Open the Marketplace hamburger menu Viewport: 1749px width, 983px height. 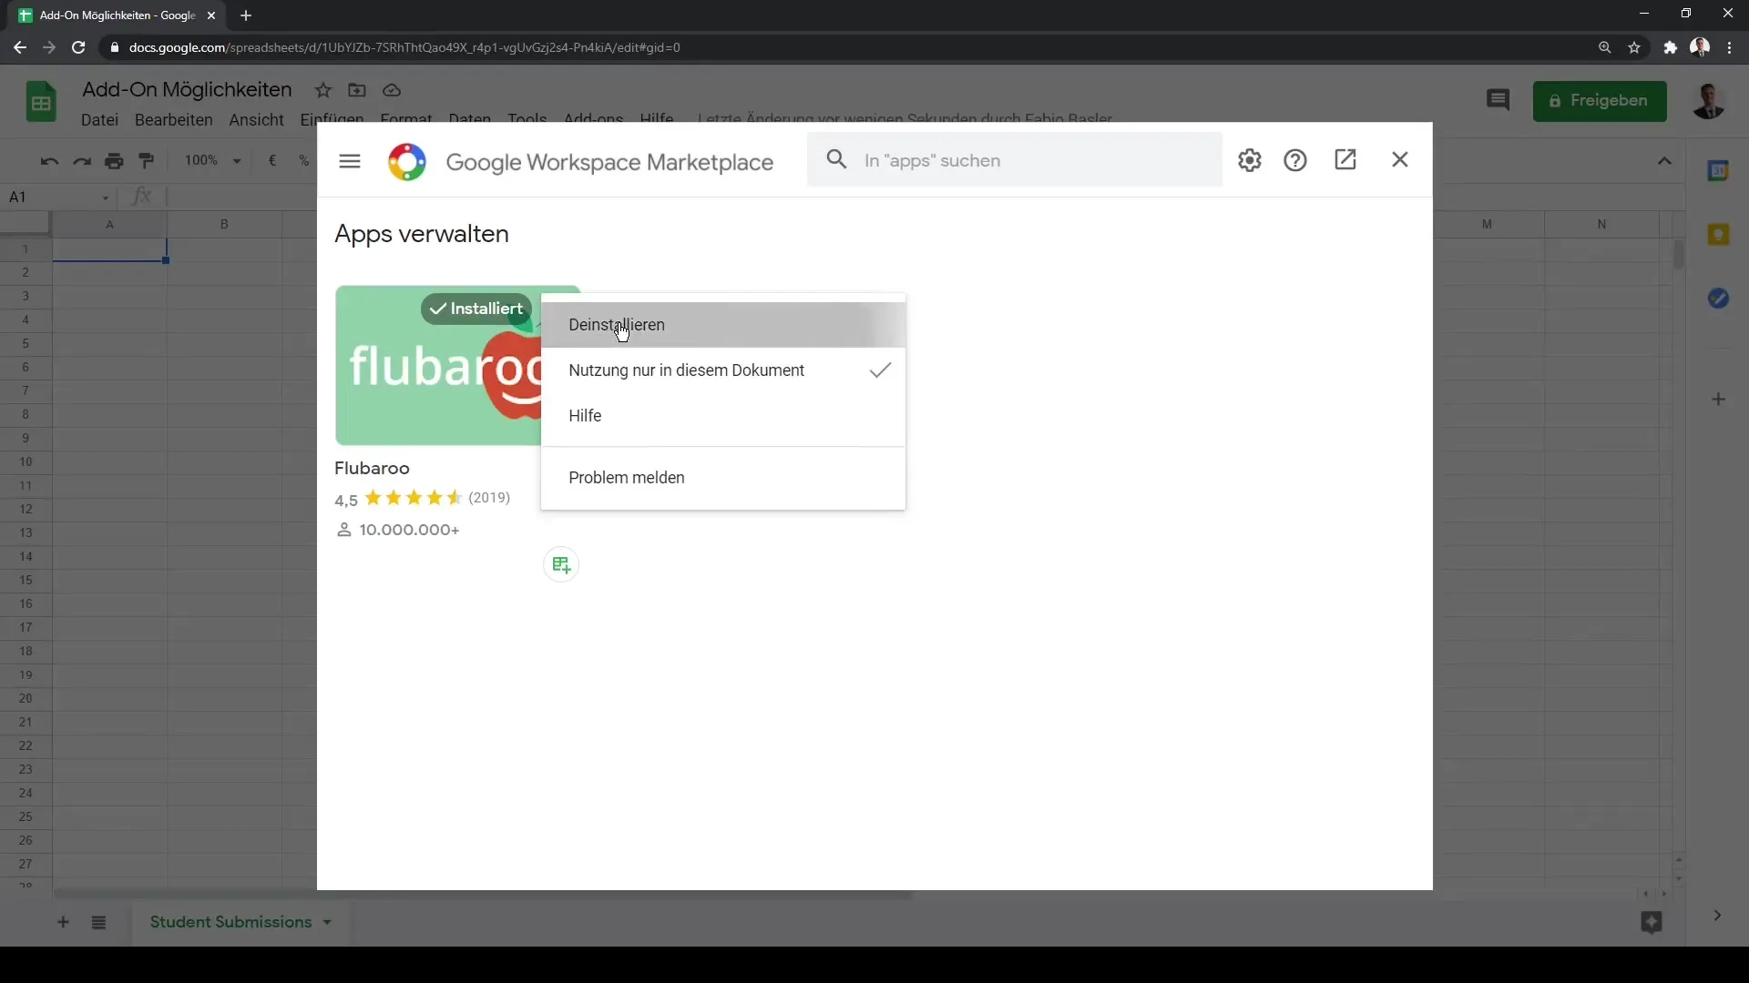[350, 161]
